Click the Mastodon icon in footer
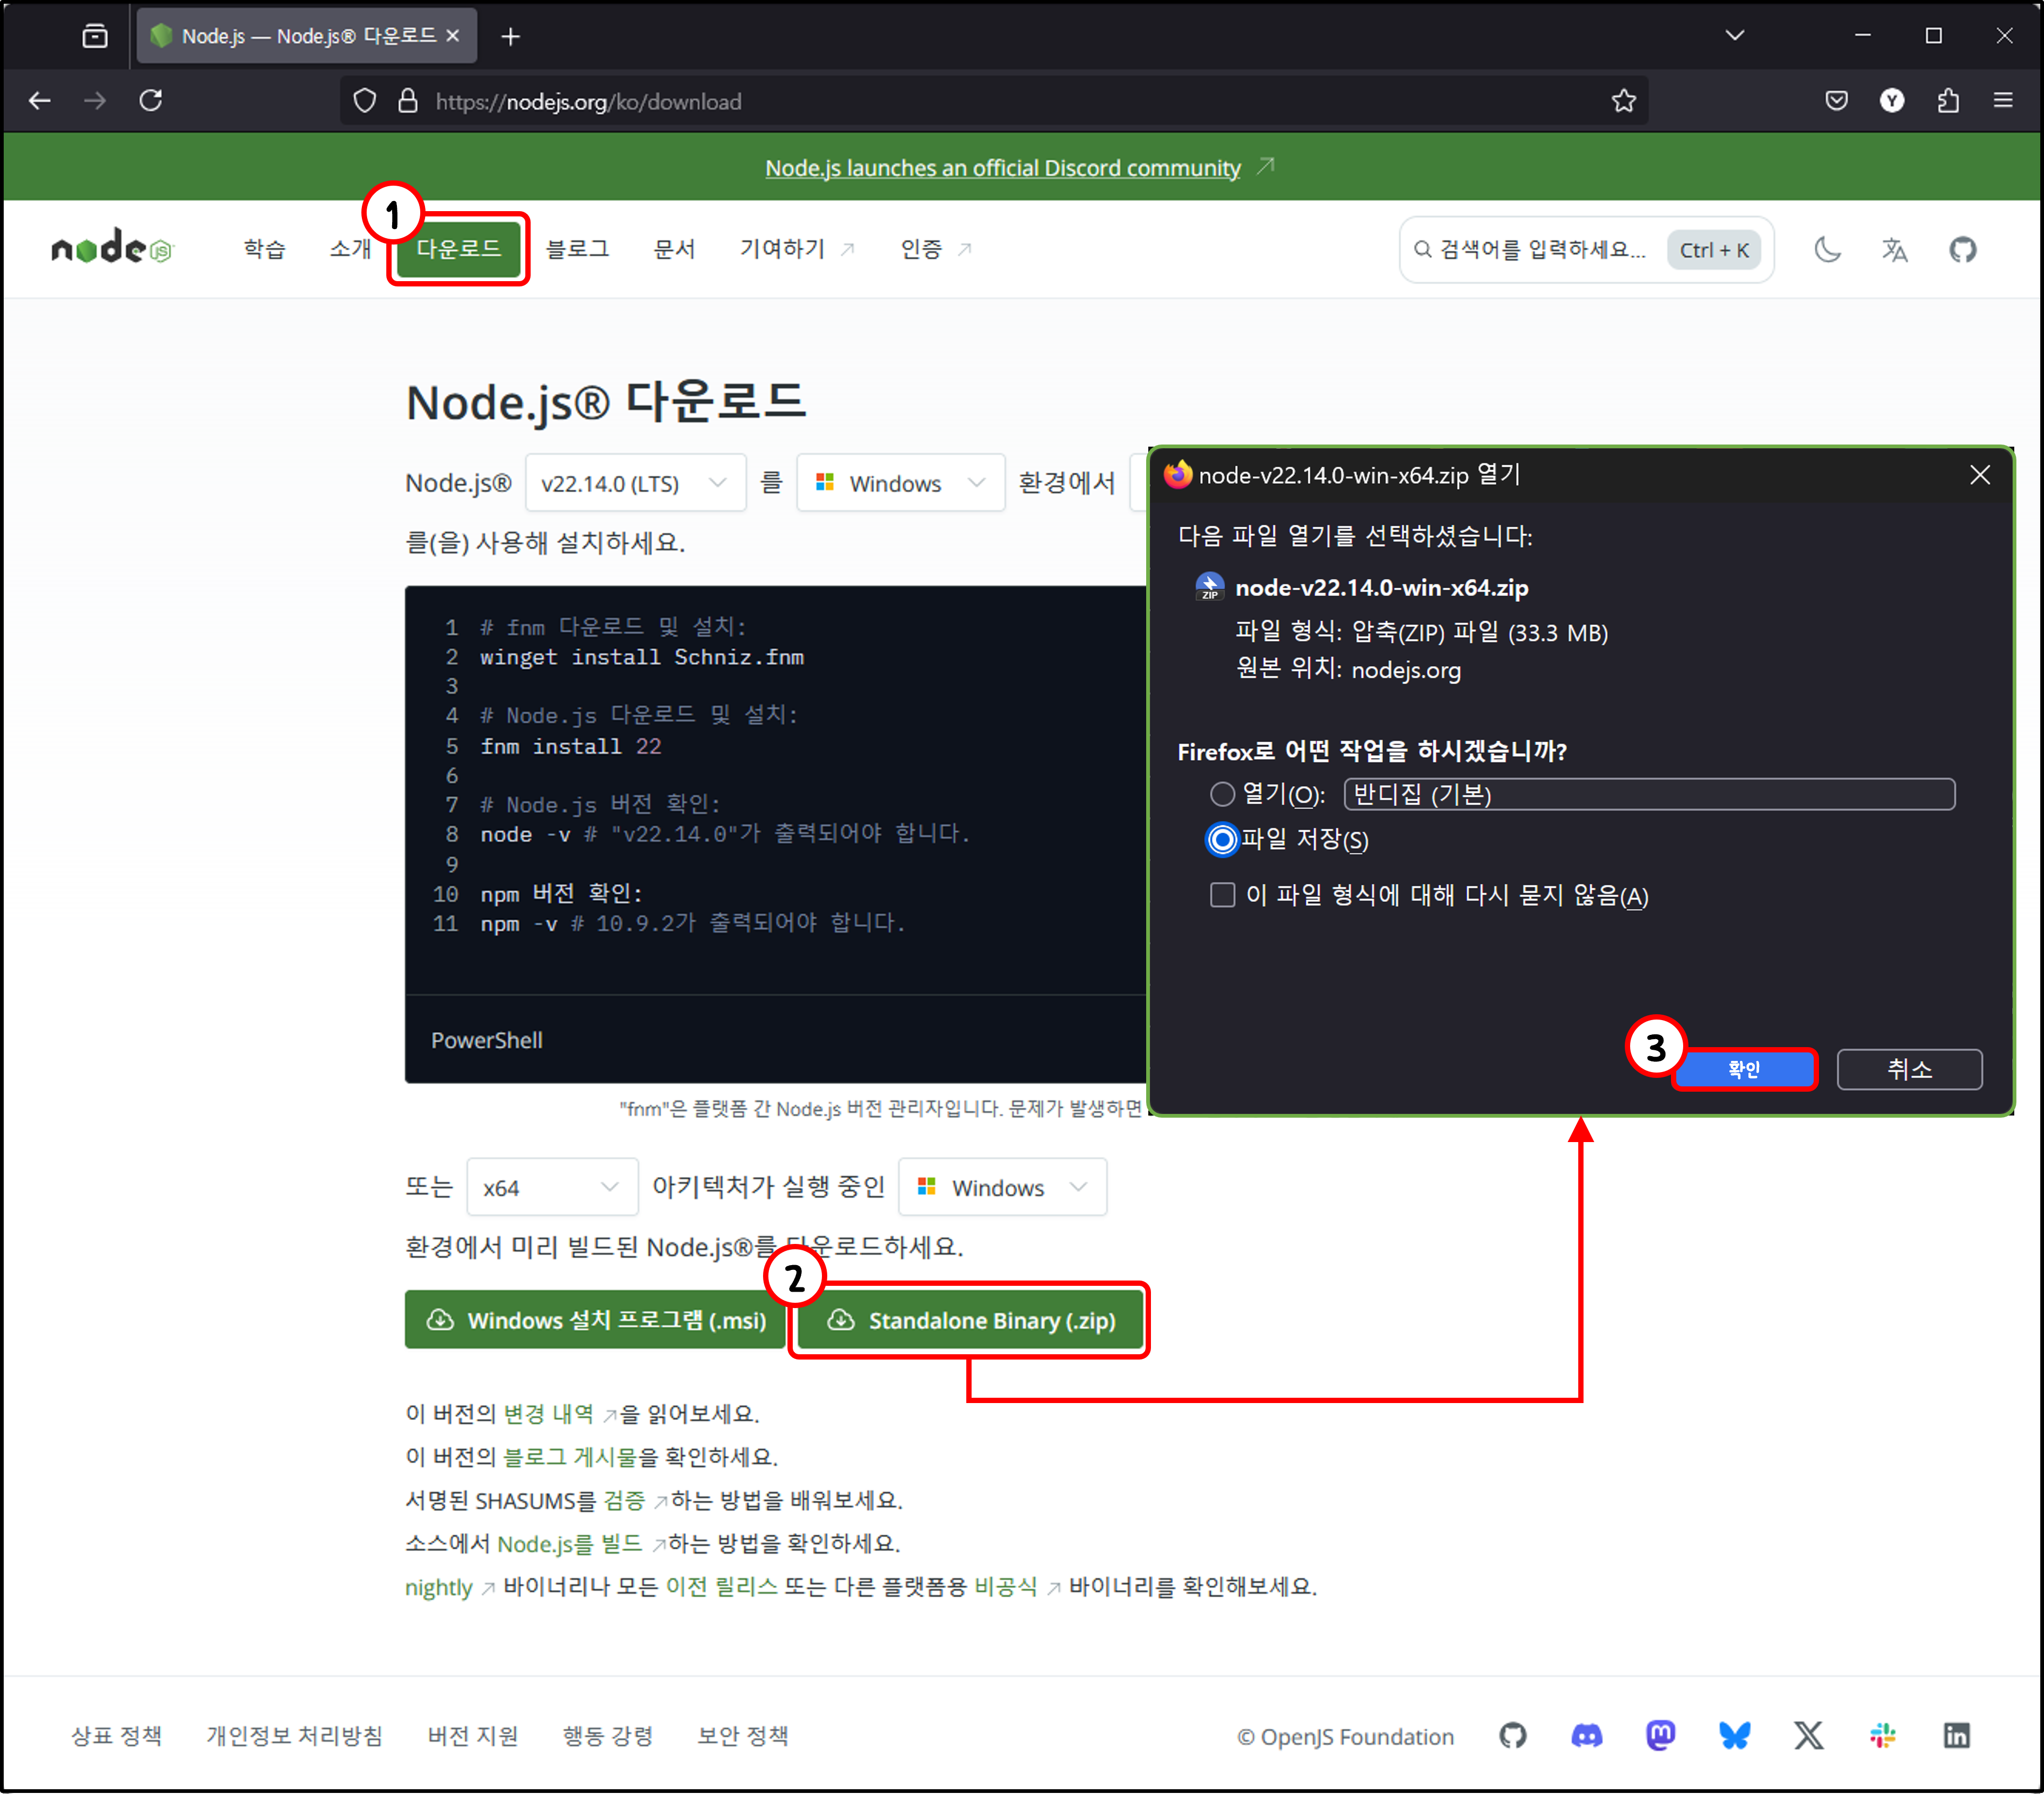 (x=1660, y=1736)
